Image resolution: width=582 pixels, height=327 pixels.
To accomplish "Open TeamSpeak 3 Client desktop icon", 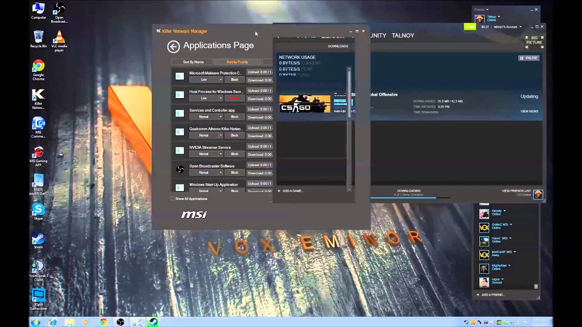I will coord(39,271).
